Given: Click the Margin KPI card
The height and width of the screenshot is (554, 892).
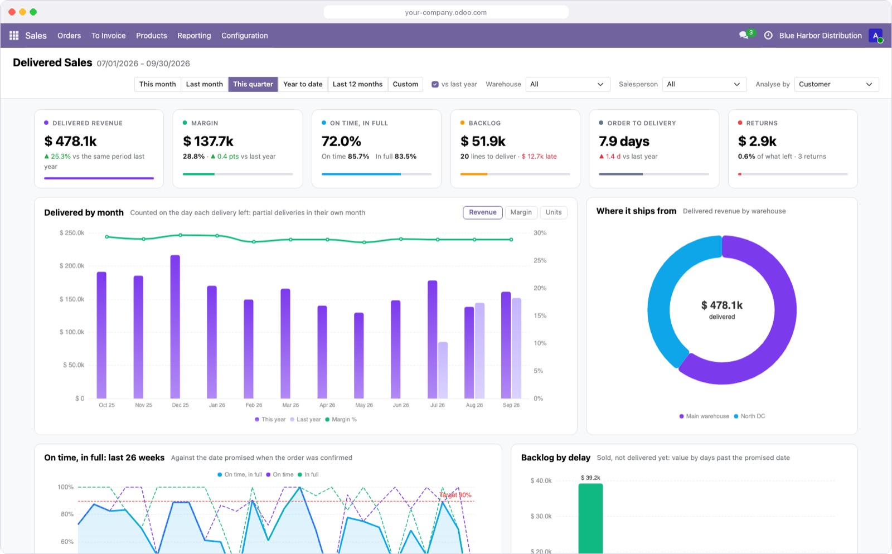Looking at the screenshot, I should click(238, 149).
